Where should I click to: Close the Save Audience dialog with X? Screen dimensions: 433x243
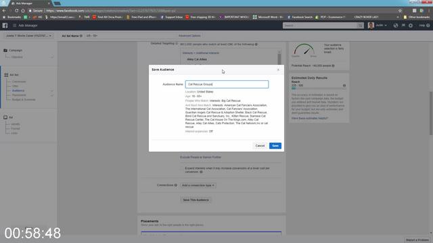[x=278, y=70]
